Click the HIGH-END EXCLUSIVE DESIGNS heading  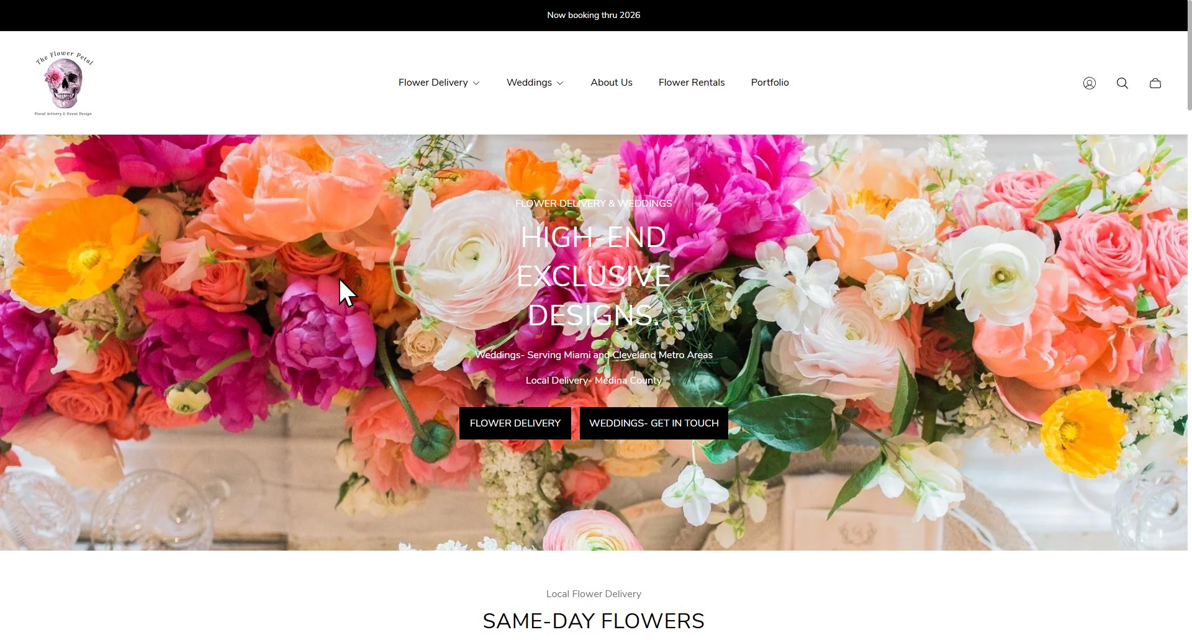(594, 276)
